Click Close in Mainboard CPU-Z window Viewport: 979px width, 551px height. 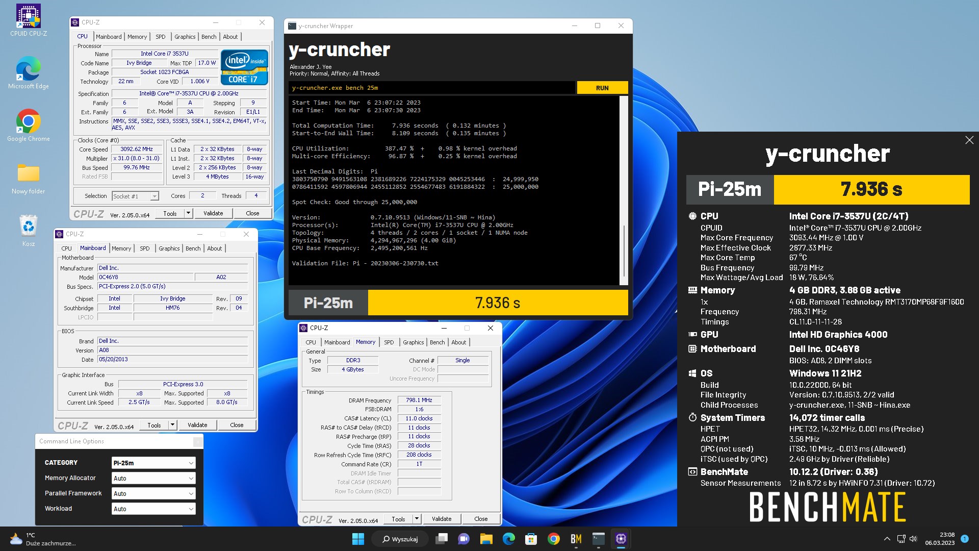237,425
